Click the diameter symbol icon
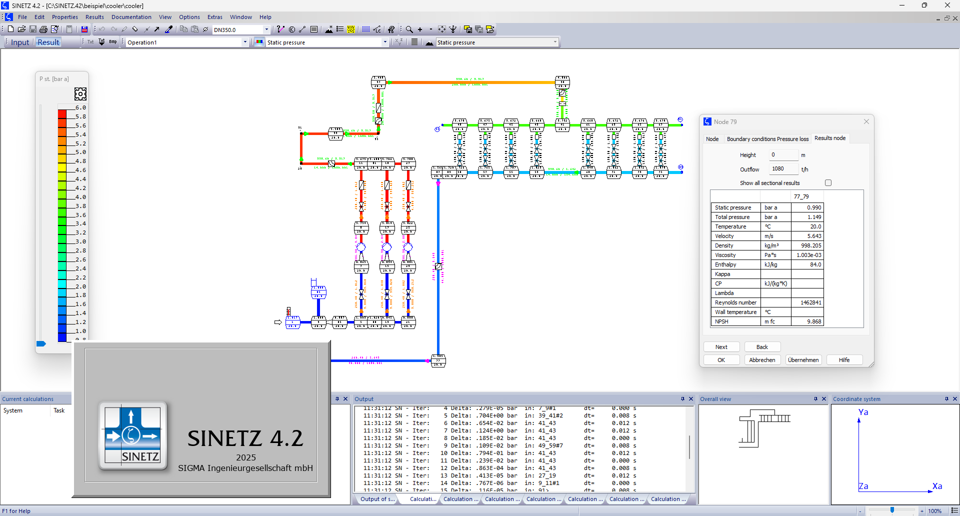This screenshot has width=960, height=516. click(x=205, y=29)
